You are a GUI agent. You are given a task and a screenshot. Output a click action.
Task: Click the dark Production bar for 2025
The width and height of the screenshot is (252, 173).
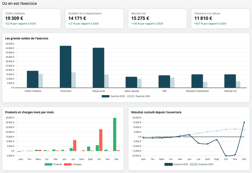pyautogui.click(x=66, y=67)
